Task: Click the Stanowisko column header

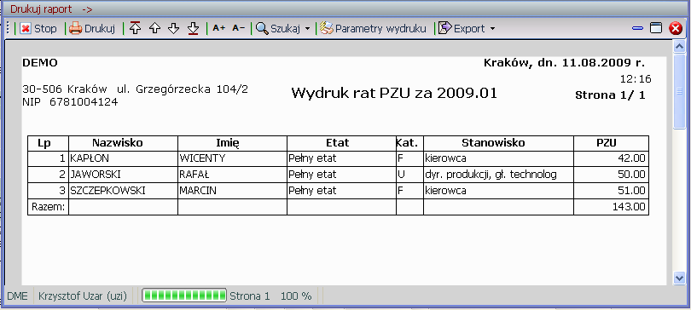Action: tap(498, 143)
